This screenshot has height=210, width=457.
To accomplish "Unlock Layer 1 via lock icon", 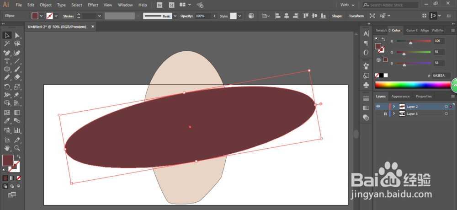I will [x=385, y=114].
